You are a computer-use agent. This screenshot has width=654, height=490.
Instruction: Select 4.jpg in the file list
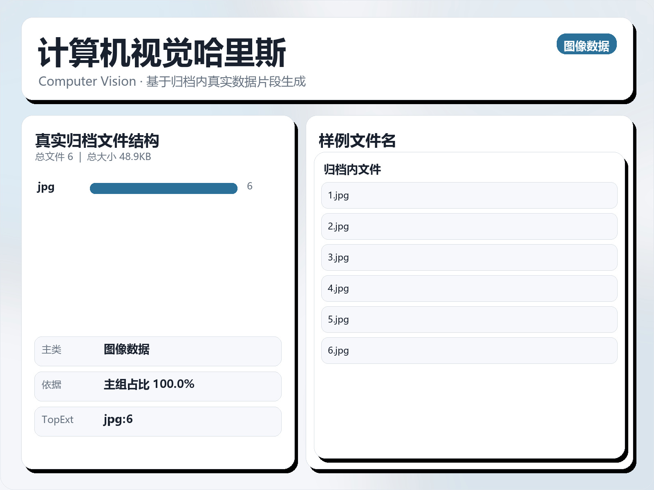coord(468,289)
